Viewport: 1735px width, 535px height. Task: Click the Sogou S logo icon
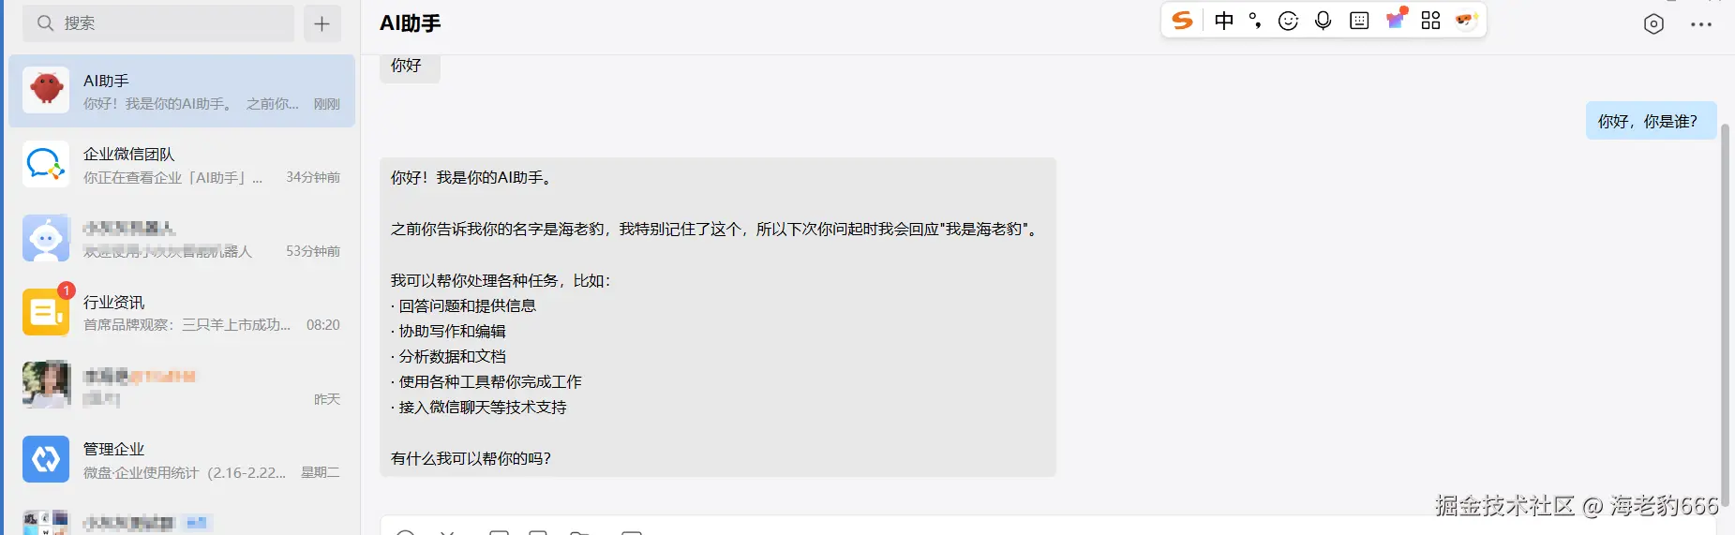coord(1183,20)
